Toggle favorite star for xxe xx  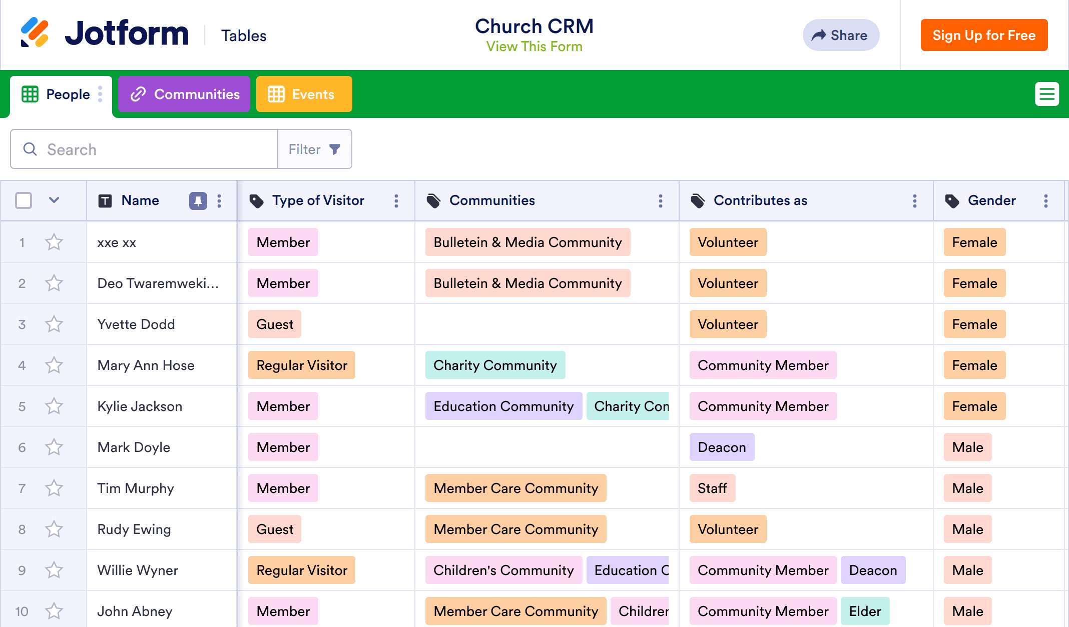54,242
